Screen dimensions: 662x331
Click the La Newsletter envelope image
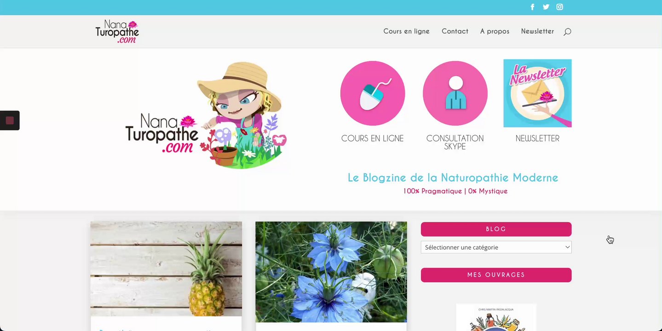click(537, 93)
